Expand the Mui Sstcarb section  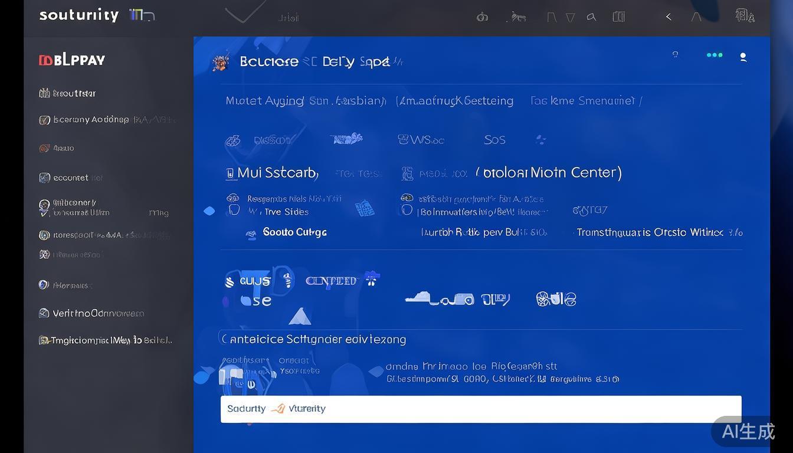click(x=273, y=173)
